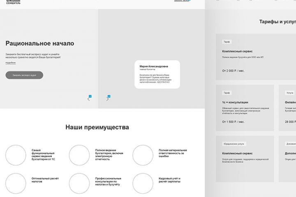Click the 'Юридические услуги' tag label

tap(234, 144)
